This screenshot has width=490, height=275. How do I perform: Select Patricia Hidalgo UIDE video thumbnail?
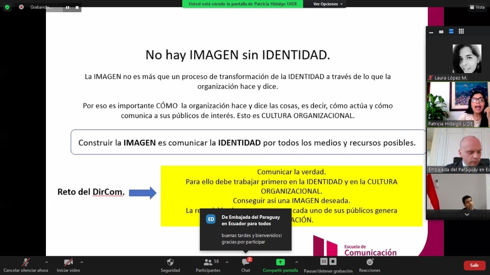(x=458, y=104)
